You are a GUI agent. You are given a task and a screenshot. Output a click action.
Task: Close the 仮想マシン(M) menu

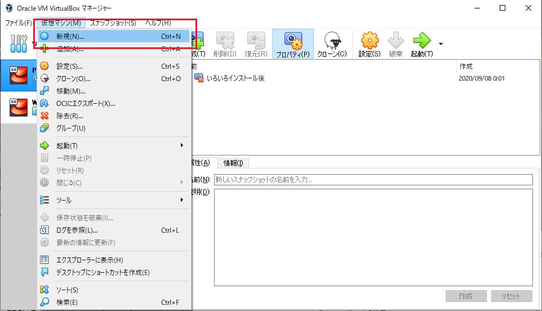(x=61, y=23)
